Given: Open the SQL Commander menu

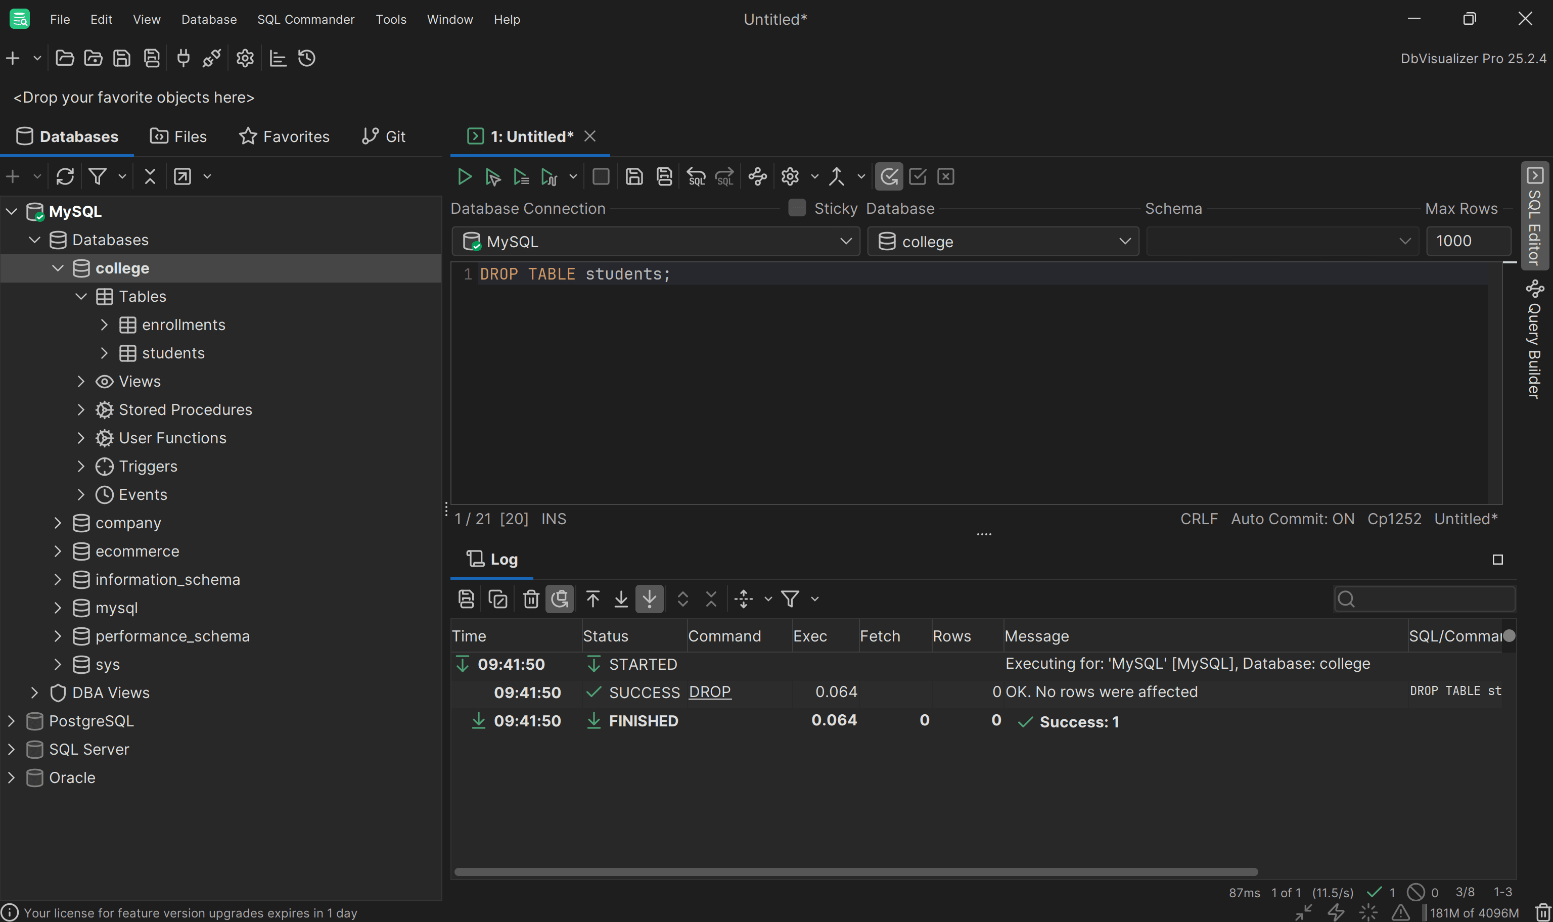Looking at the screenshot, I should (306, 19).
